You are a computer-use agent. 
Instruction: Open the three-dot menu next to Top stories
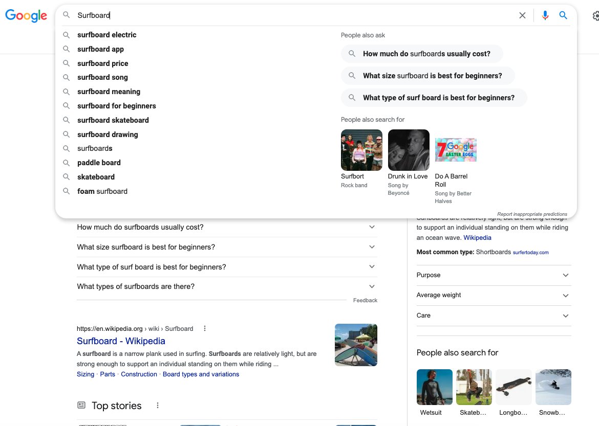point(157,406)
